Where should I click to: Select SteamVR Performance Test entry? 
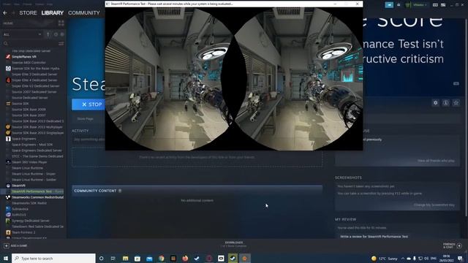click(33, 191)
